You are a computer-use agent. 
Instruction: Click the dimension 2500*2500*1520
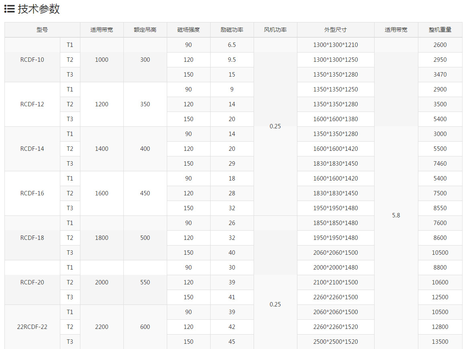pyautogui.click(x=336, y=342)
